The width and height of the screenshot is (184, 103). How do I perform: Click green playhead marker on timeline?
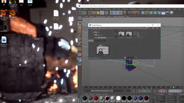tap(173, 87)
